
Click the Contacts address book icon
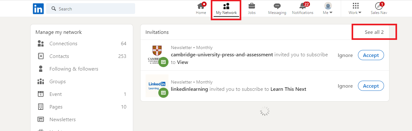point(41,56)
